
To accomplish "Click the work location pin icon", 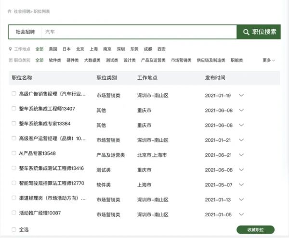I will pyautogui.click(x=11, y=49).
